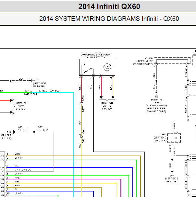The height and width of the screenshot is (197, 196).
Task: Click the "LT BLU (OR BLU)" wire label
Action: point(50,91)
